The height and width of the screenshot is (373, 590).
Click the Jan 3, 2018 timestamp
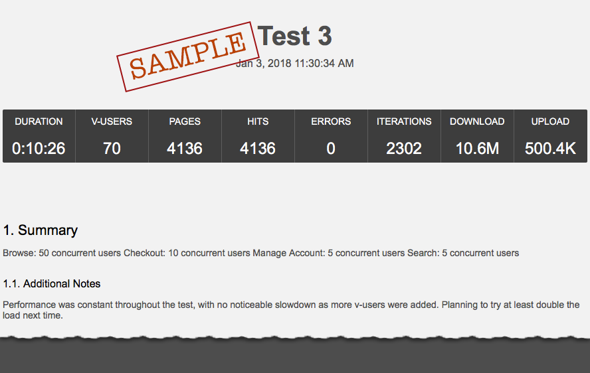294,63
